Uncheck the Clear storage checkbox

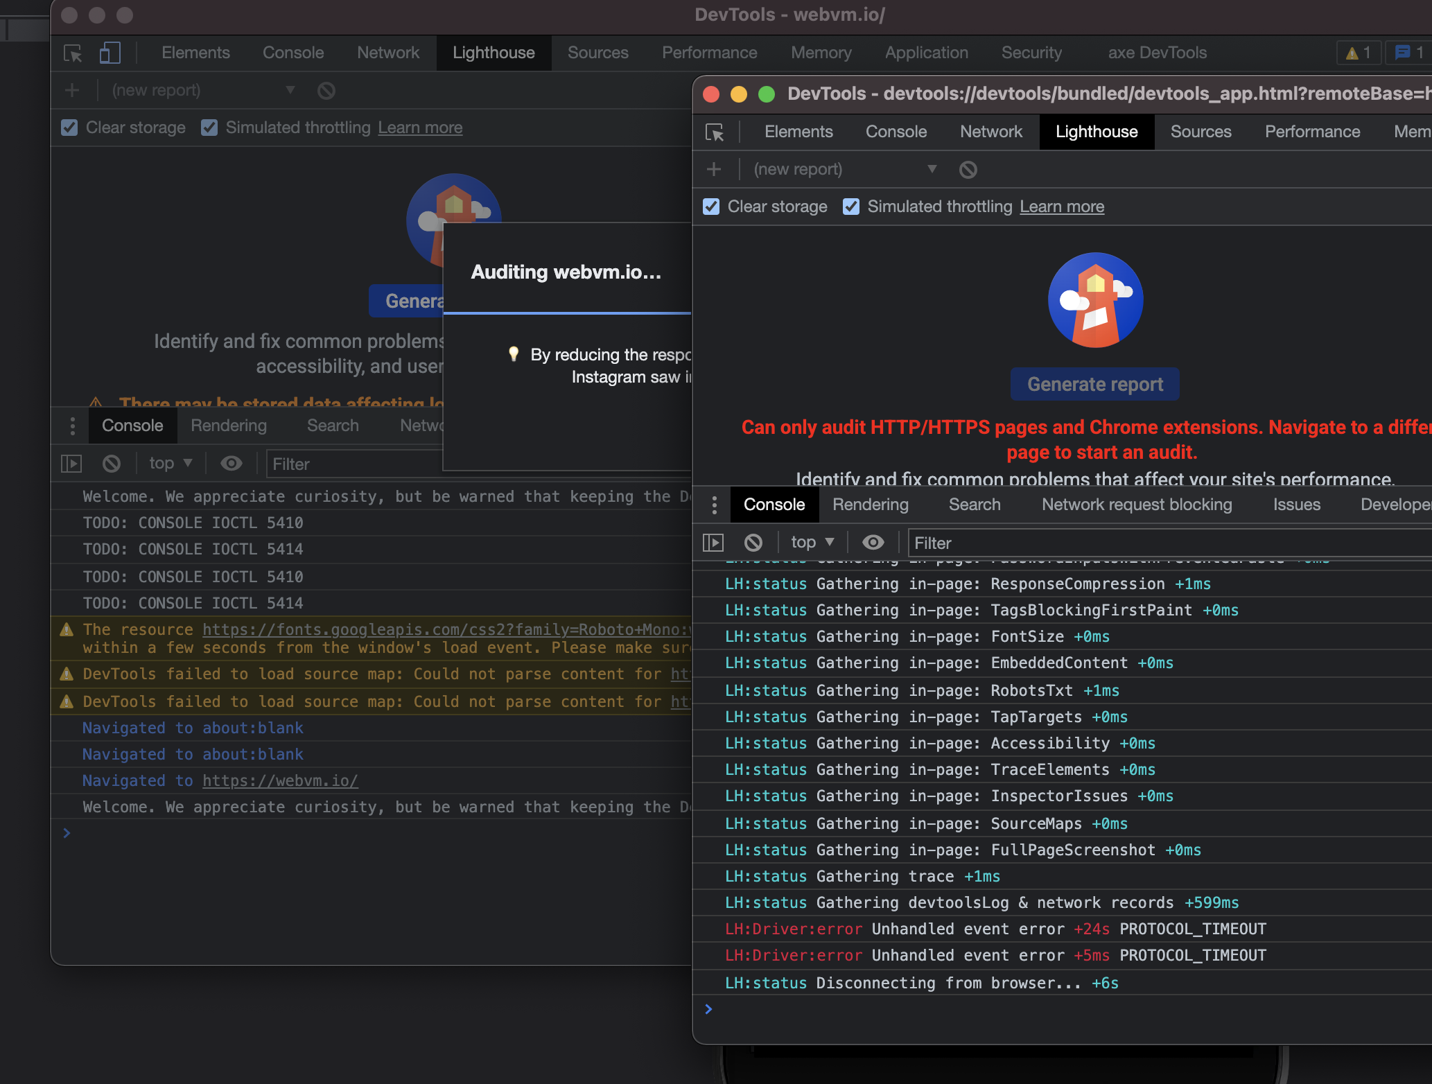(711, 207)
